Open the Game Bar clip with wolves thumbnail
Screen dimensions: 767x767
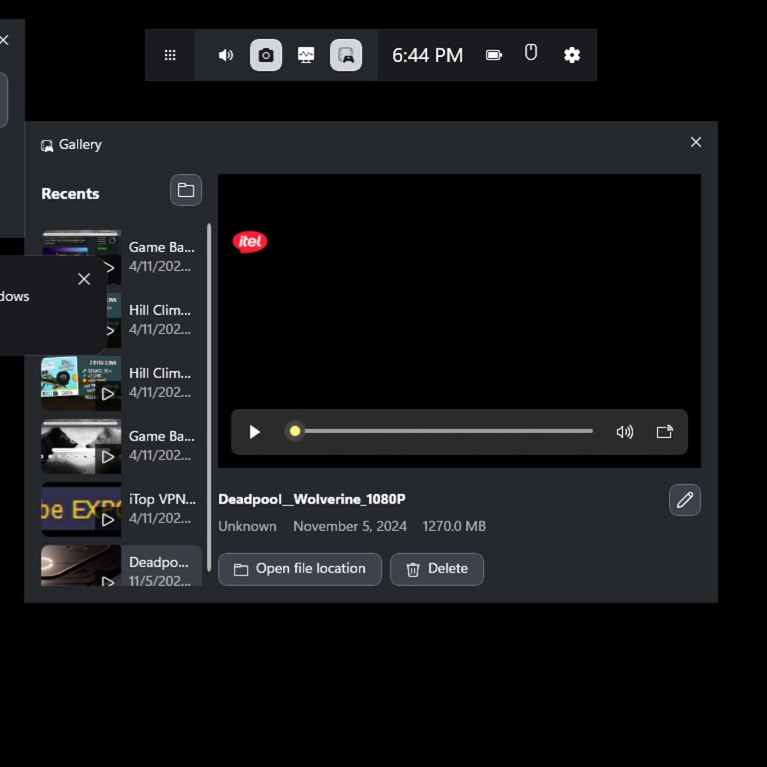pos(121,446)
